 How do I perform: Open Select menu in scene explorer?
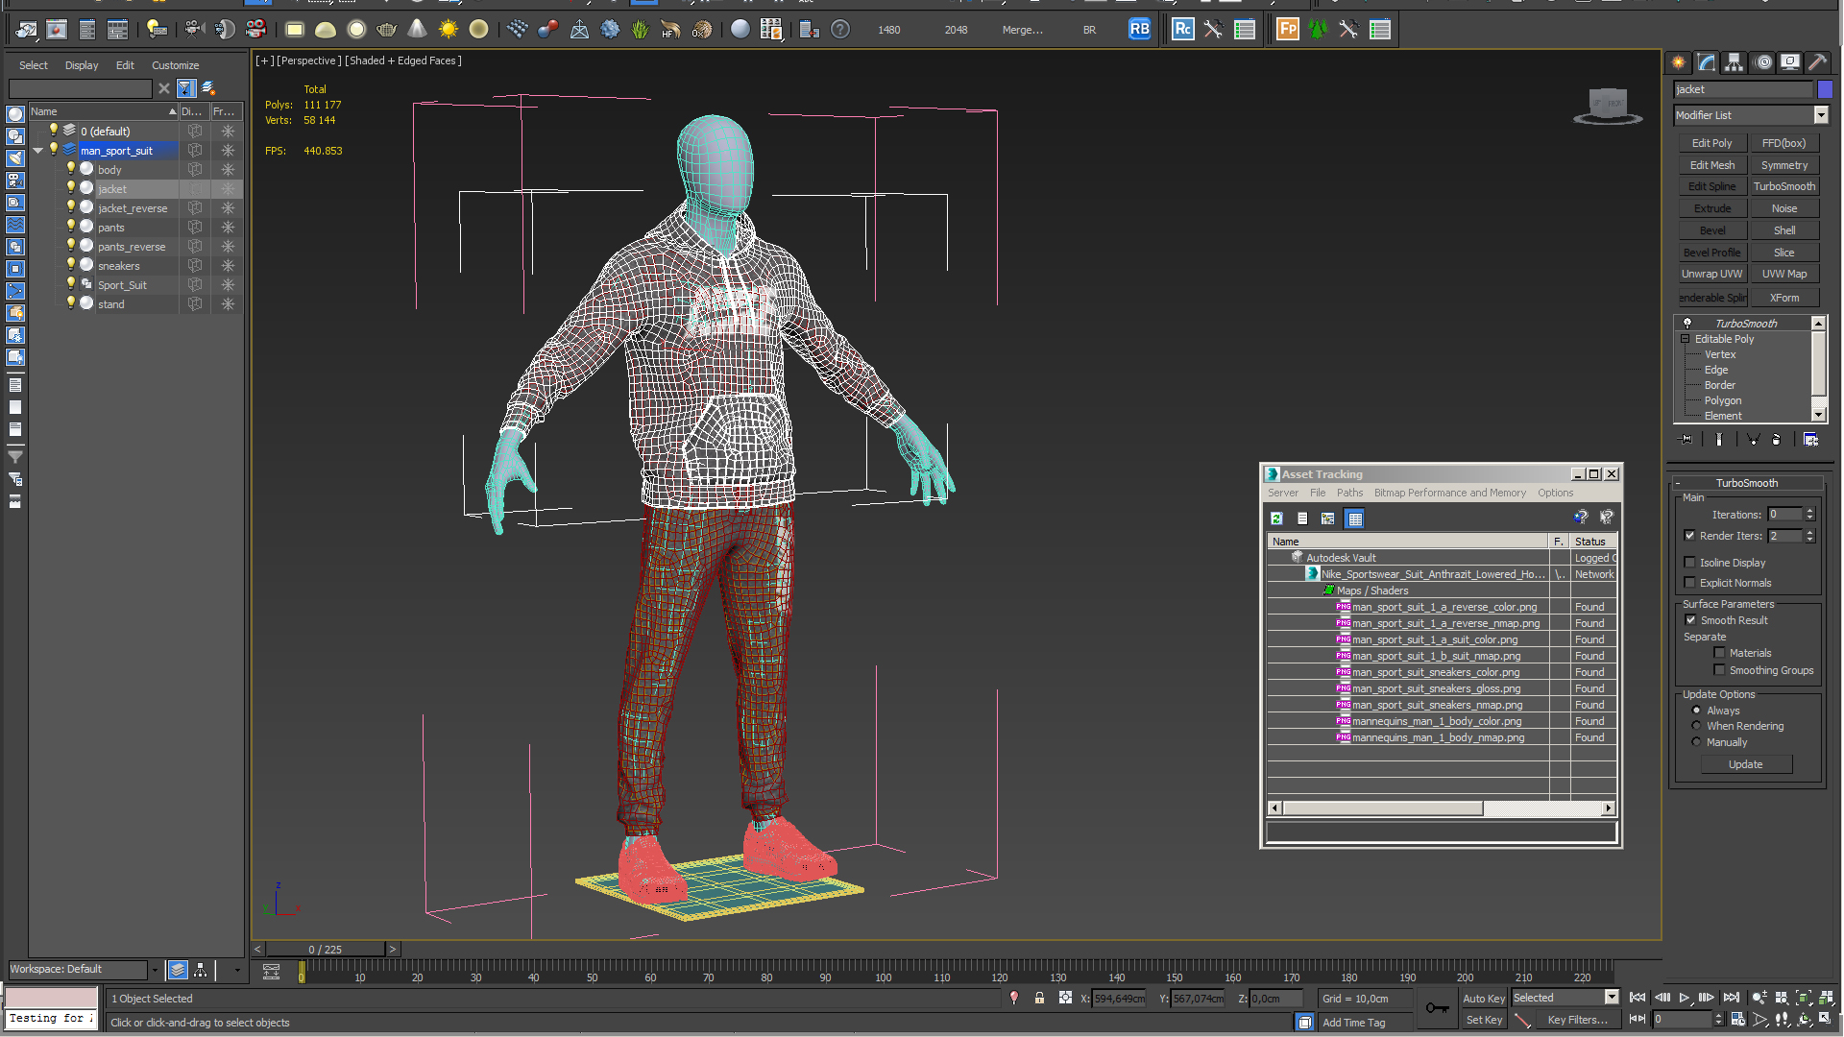(x=34, y=65)
